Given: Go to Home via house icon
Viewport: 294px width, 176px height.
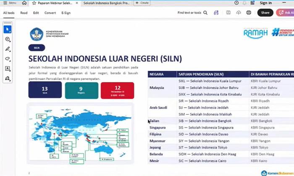Looking at the screenshot, I should (x=24, y=3).
